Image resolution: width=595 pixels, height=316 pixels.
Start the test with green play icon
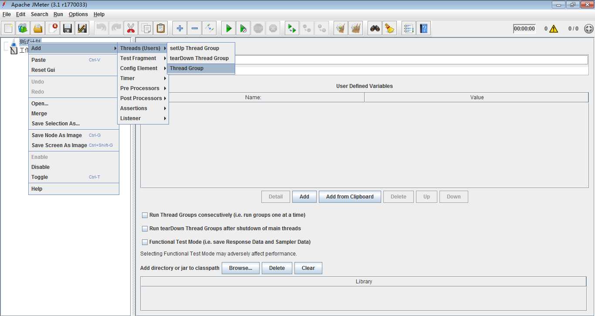tap(228, 28)
